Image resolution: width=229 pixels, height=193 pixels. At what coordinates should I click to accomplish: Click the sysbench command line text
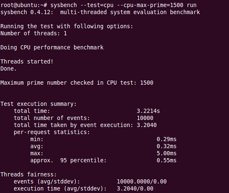[123, 5]
